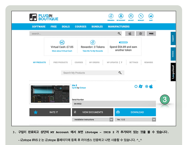The width and height of the screenshot is (187, 145).
Task: Click the Rewards+ tokens music icon
Action: 93,43
